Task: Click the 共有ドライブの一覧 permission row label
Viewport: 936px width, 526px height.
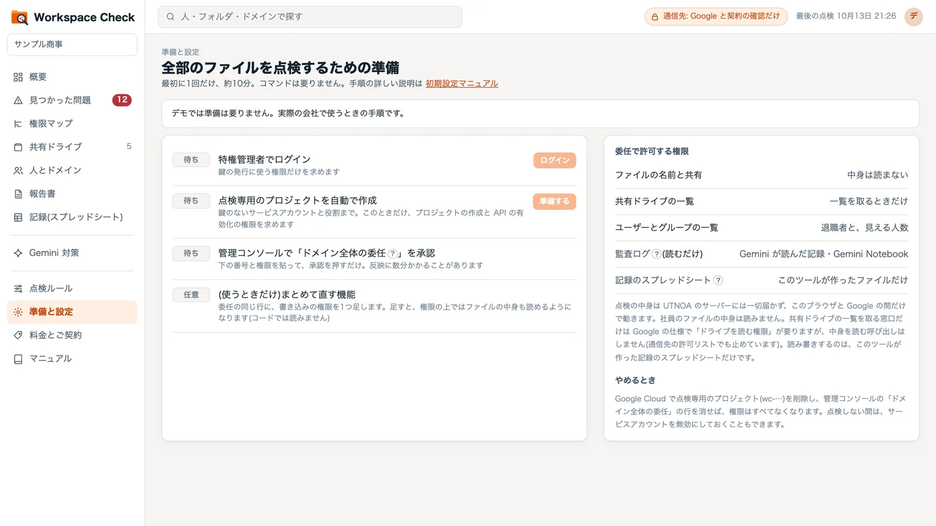Action: point(655,201)
